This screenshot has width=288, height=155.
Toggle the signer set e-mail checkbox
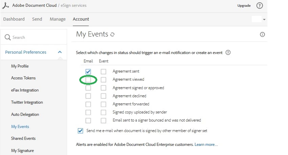[80, 131]
